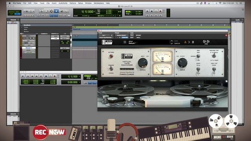Screen dimensions: 251x141
Task: Click the upper VU meter on plugin
Action: point(162,56)
